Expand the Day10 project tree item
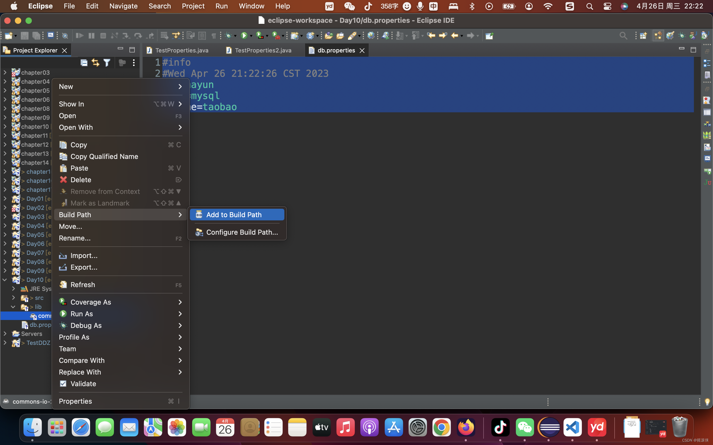Viewport: 713px width, 445px height. pyautogui.click(x=5, y=279)
